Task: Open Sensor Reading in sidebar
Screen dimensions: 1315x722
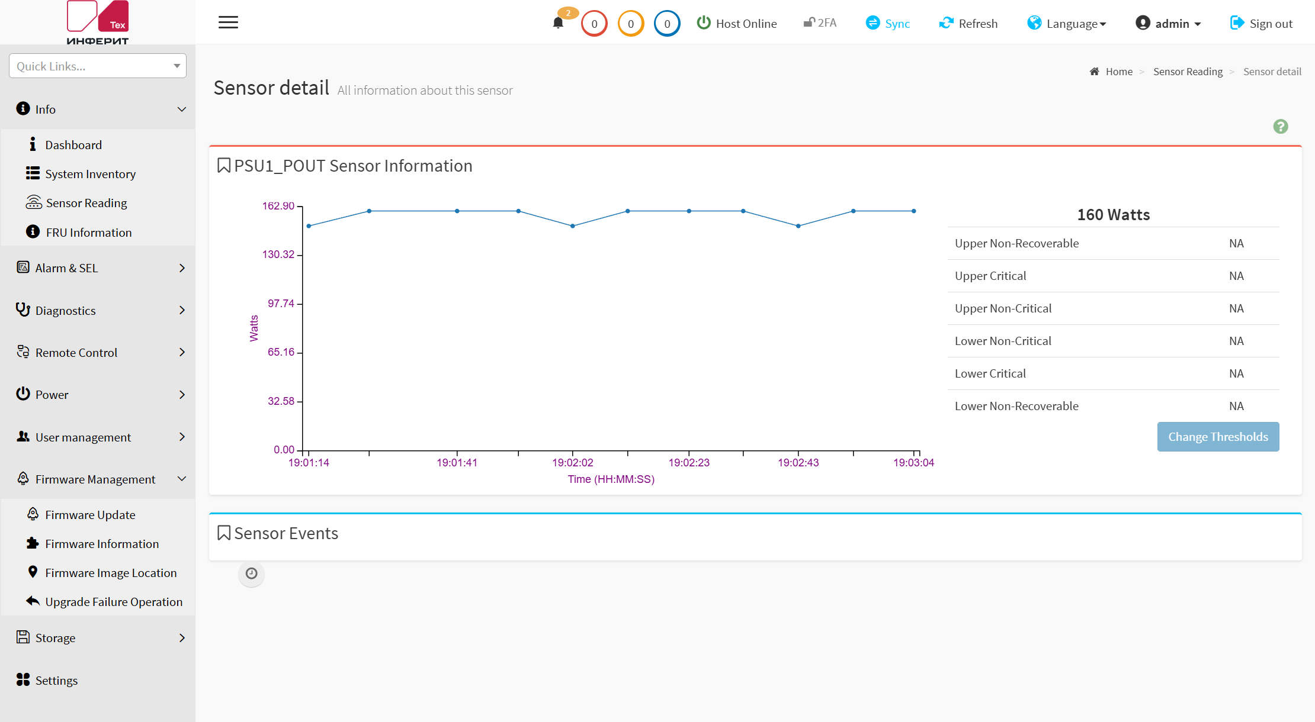Action: [x=86, y=202]
